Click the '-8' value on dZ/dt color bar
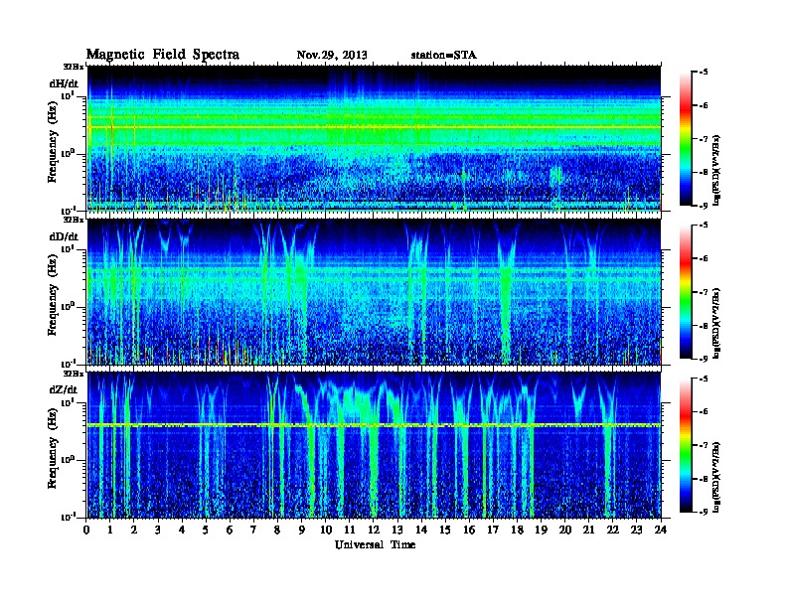The image size is (787, 608). 704,479
